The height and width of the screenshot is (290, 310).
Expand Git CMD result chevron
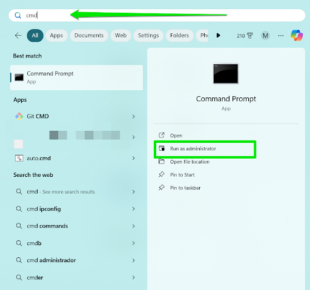[x=133, y=116]
